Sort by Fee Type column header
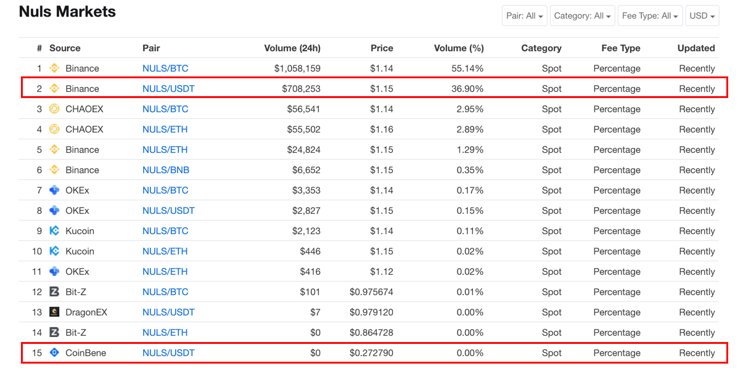This screenshot has height=371, width=743. click(621, 48)
